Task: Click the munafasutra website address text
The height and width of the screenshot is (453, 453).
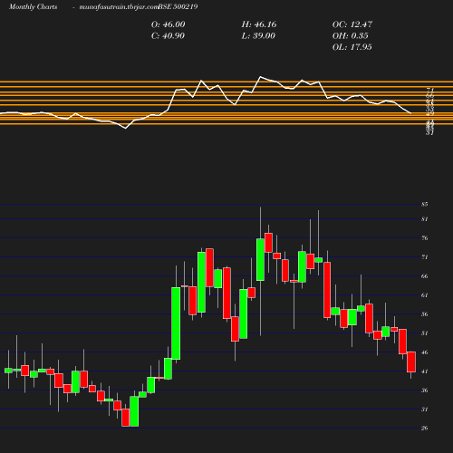Action: (x=119, y=7)
